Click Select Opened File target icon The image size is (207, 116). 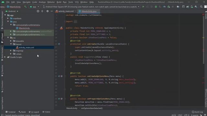pyautogui.click(x=38, y=11)
